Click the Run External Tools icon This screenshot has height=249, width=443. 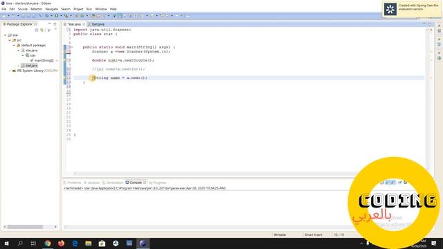[x=66, y=16]
